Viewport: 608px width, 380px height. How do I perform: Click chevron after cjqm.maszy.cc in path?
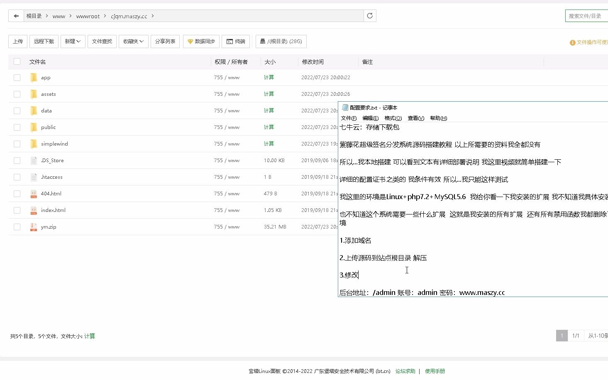coord(153,16)
